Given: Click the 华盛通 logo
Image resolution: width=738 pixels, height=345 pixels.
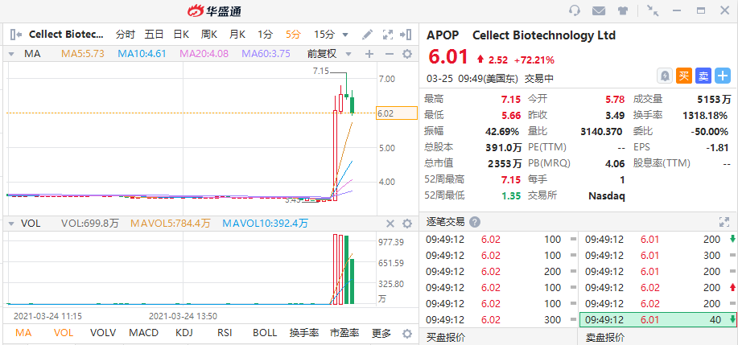Looking at the screenshot, I should 214,10.
